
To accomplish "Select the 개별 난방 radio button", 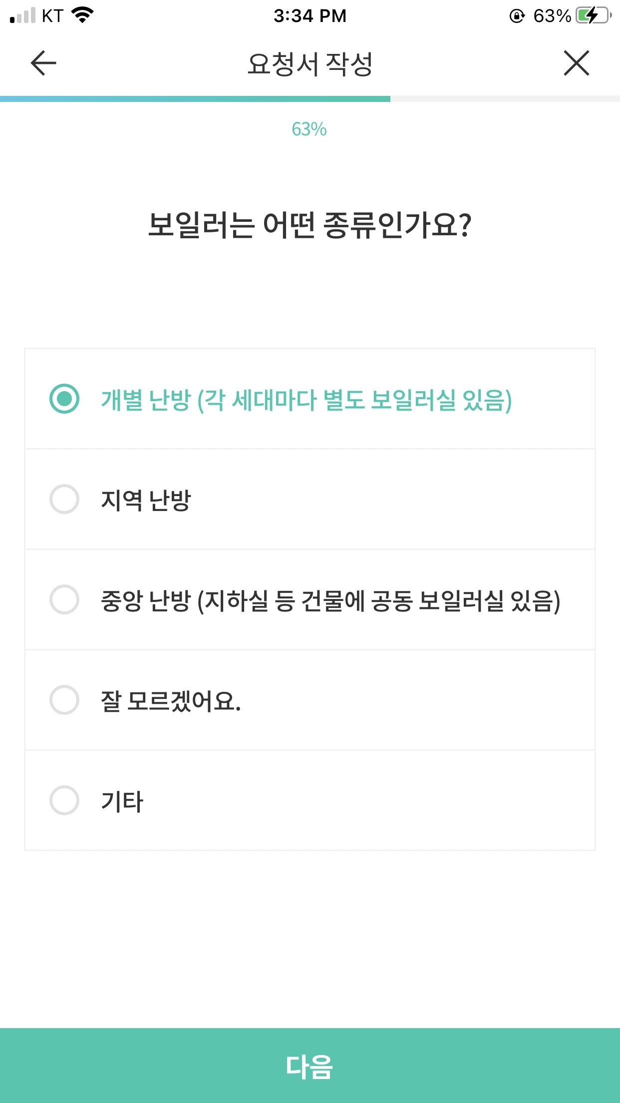I will (64, 399).
